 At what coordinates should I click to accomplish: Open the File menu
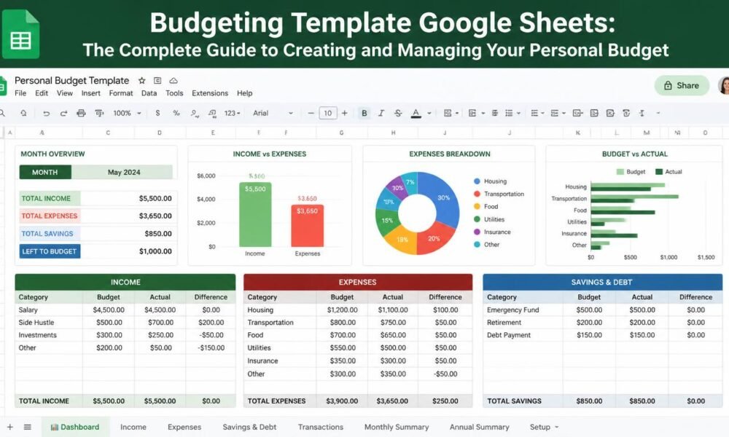[20, 93]
